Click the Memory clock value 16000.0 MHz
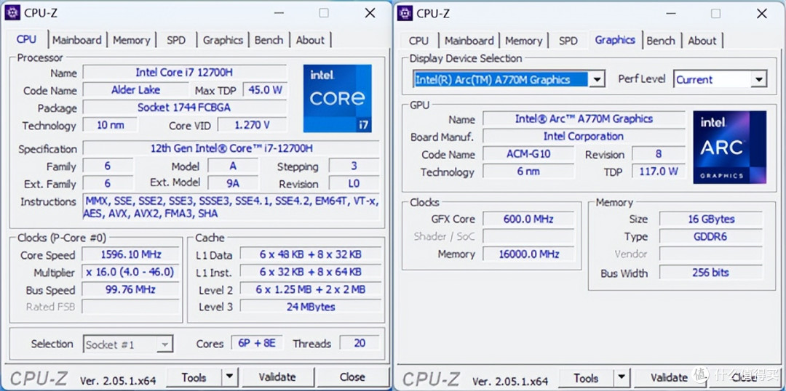Image resolution: width=786 pixels, height=391 pixels. 528,254
